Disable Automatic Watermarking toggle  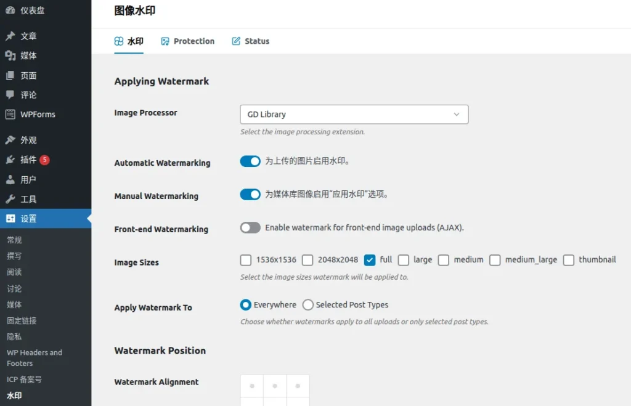pyautogui.click(x=250, y=161)
